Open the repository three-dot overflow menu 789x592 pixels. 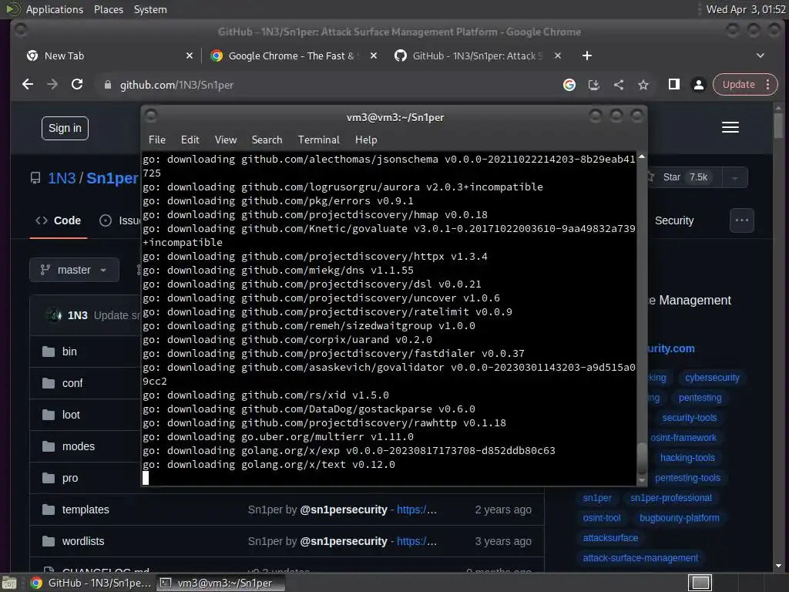pyautogui.click(x=742, y=220)
